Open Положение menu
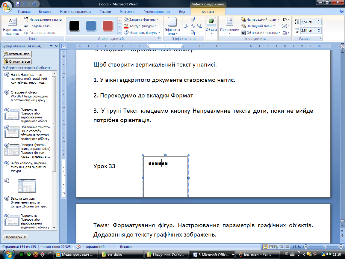The width and height of the screenshot is (345, 259). 229,26
